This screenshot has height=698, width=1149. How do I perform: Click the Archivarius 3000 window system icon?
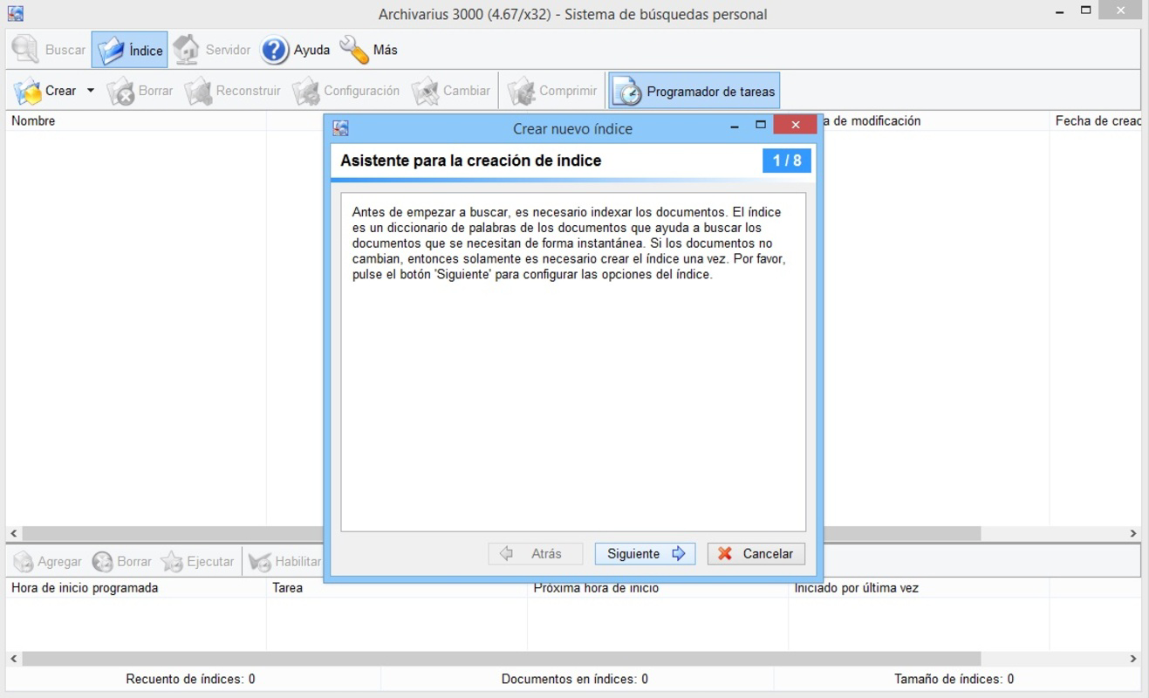tap(15, 14)
